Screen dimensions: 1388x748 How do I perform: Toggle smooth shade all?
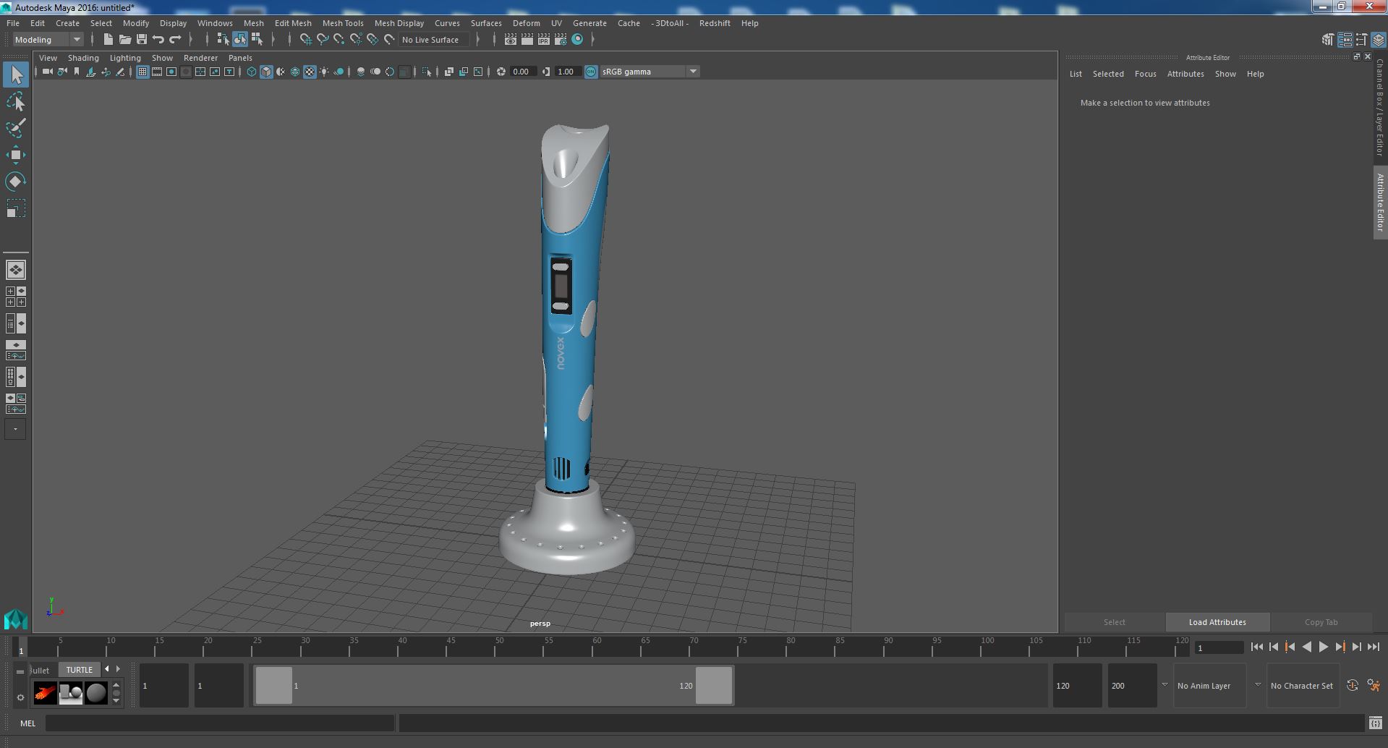[266, 72]
